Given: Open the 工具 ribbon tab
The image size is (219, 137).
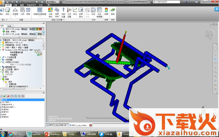Looking at the screenshot, I should click(15, 5).
